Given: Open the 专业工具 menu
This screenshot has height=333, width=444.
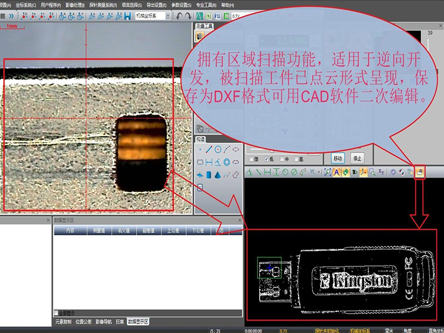Looking at the screenshot, I should [206, 5].
